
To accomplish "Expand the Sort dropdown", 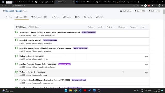I will click(x=144, y=27).
